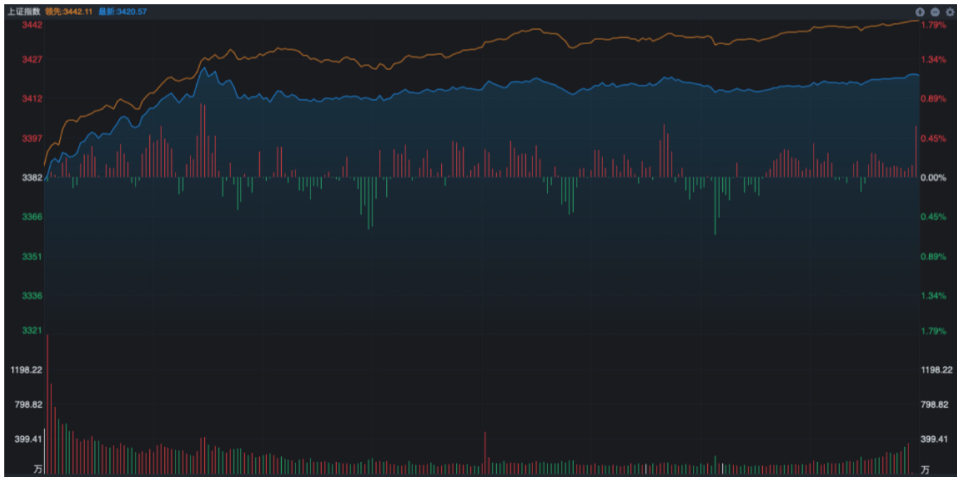This screenshot has width=957, height=479.
Task: Click the left 1198.22 volume label
Action: click(24, 370)
